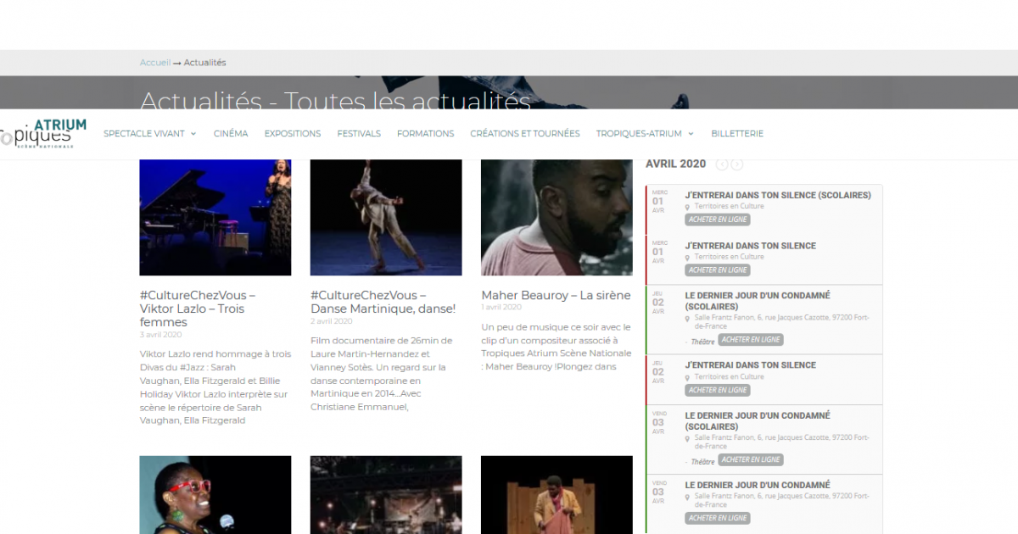This screenshot has width=1018, height=534.
Task: Click the Actualités text in the breadcrumb
Action: 205,63
